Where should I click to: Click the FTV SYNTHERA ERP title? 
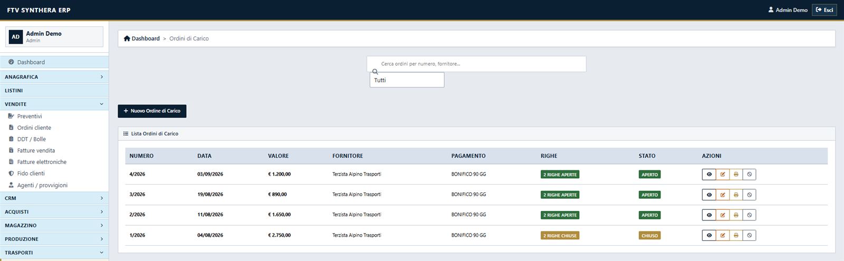pyautogui.click(x=39, y=10)
